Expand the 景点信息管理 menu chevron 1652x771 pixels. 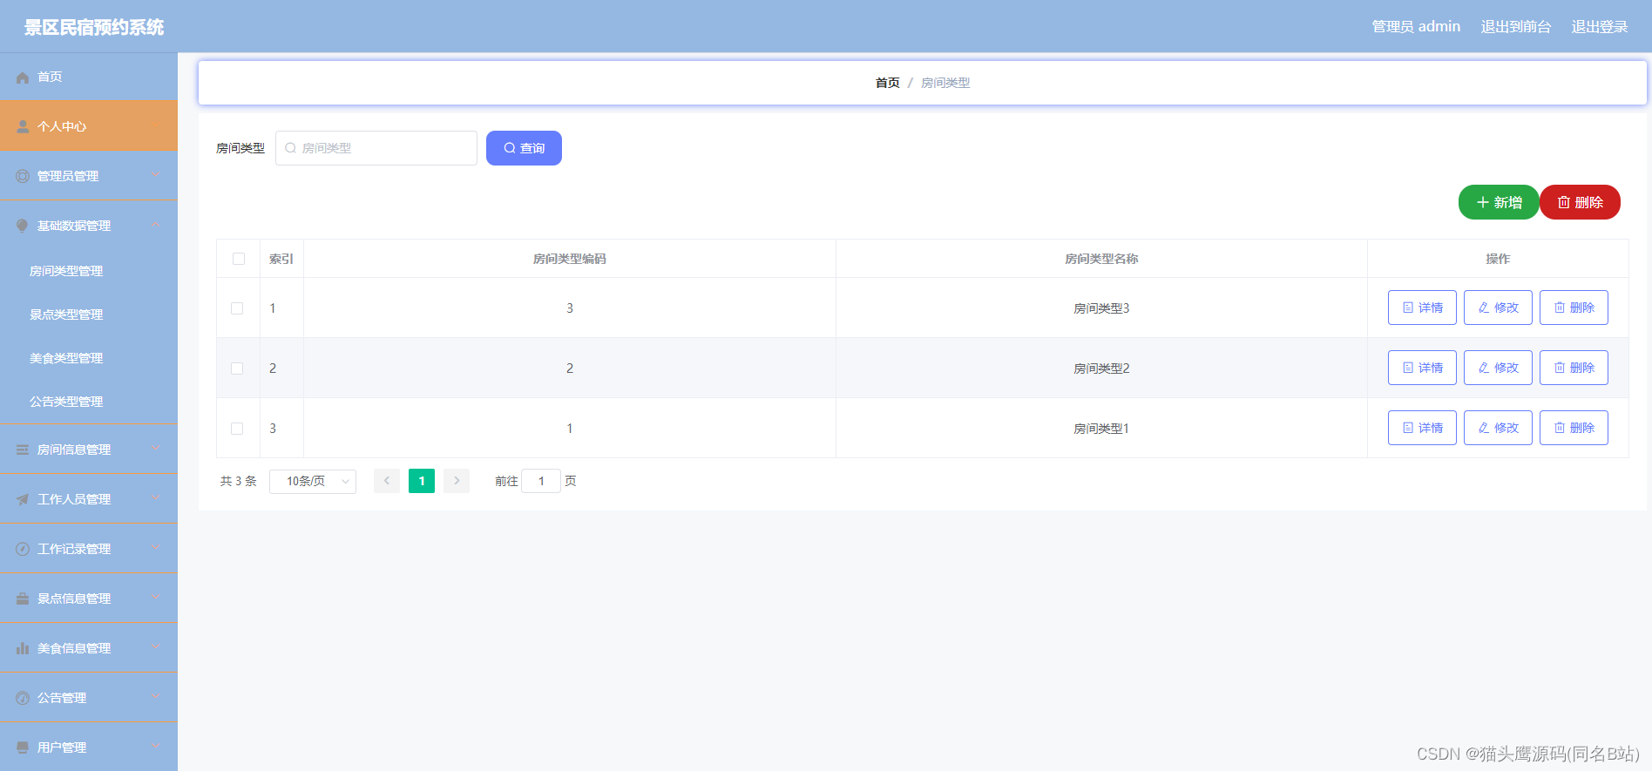[x=156, y=598]
